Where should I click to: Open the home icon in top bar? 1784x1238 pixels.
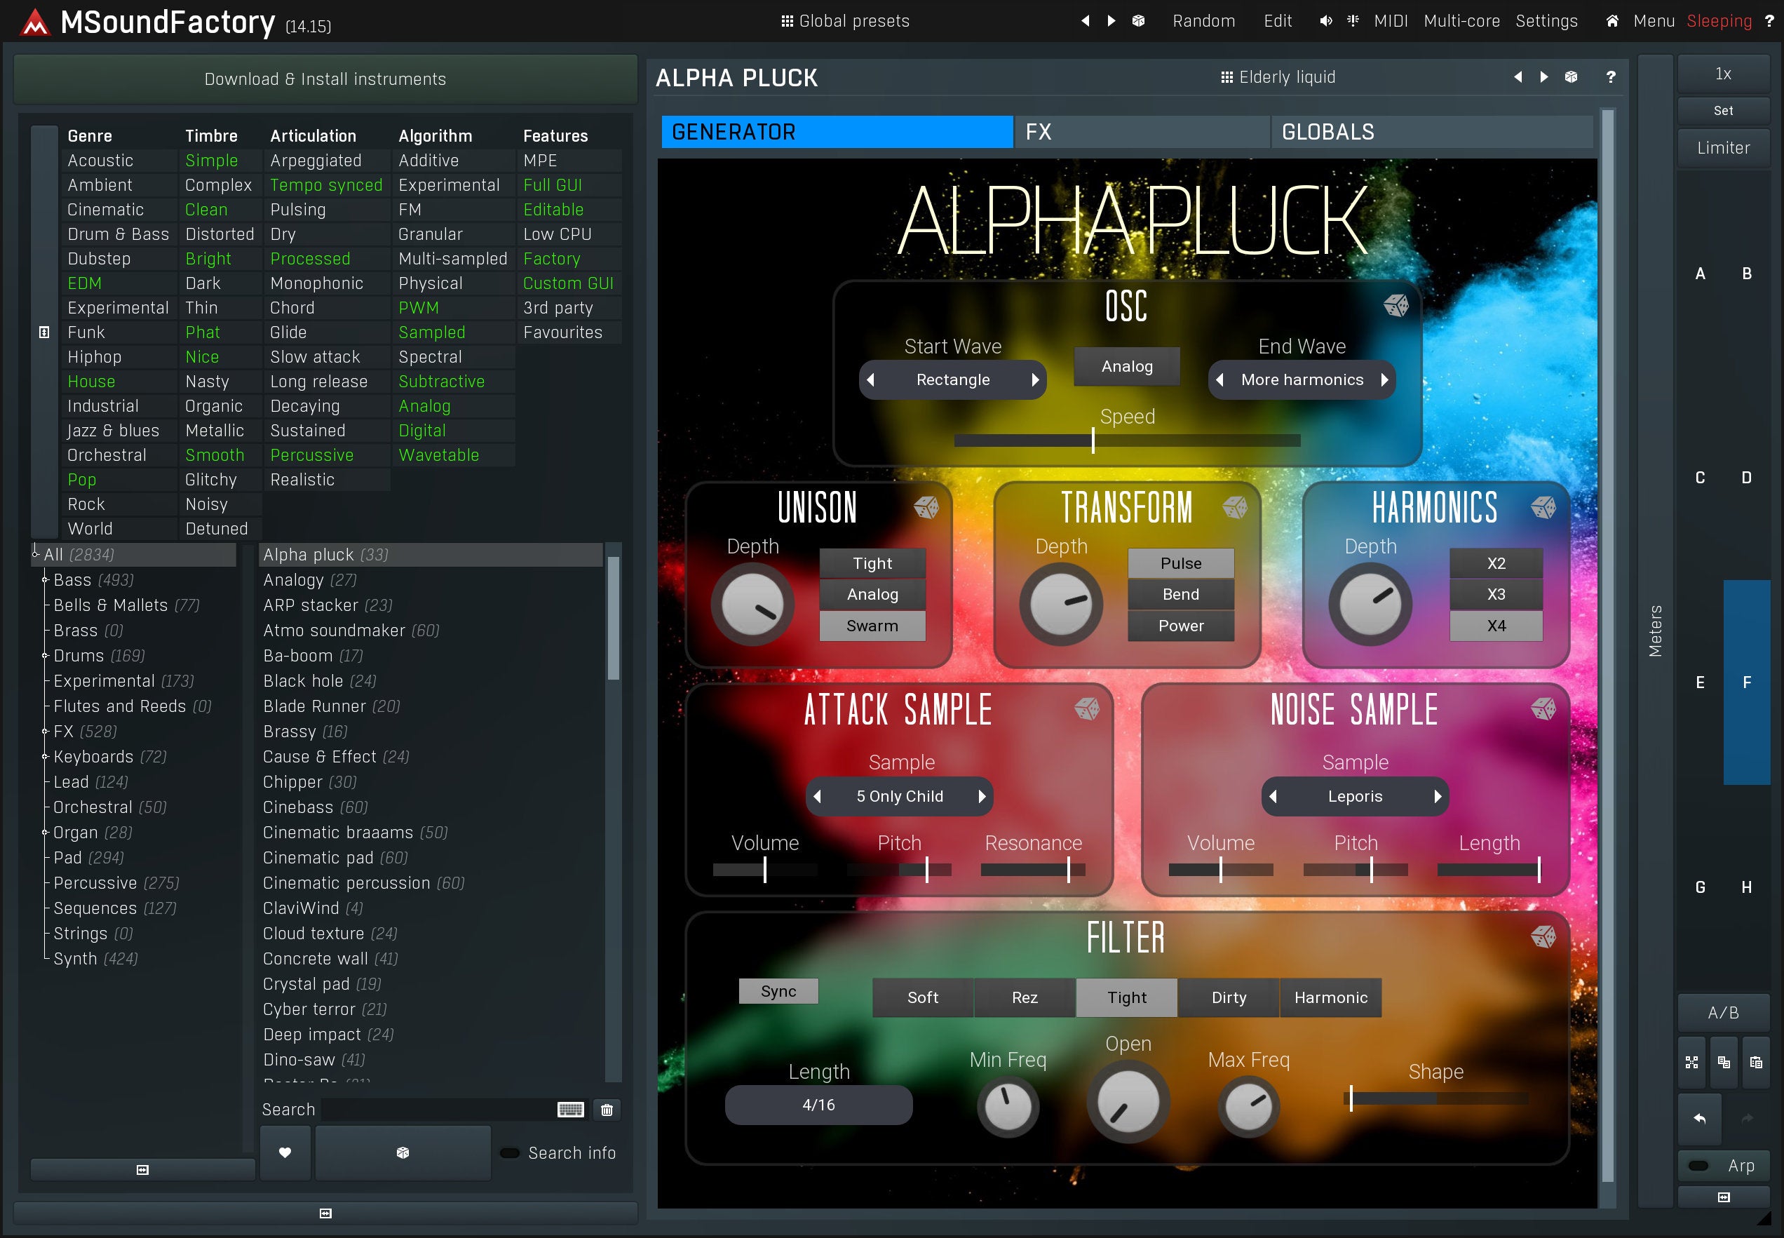click(x=1612, y=21)
